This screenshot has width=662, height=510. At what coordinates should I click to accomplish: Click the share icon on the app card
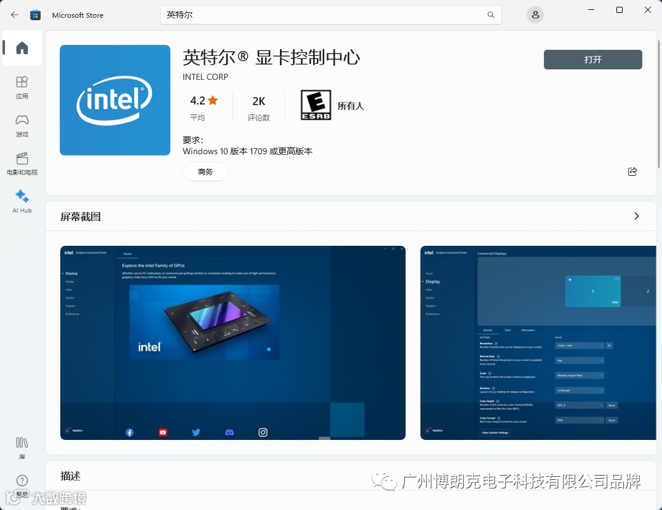coord(632,171)
